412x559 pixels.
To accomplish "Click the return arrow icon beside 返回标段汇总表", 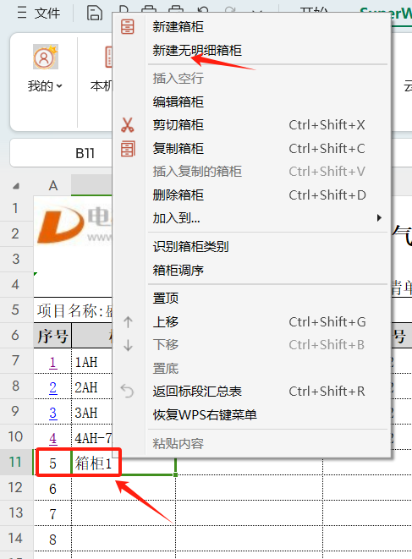I will coord(127,391).
